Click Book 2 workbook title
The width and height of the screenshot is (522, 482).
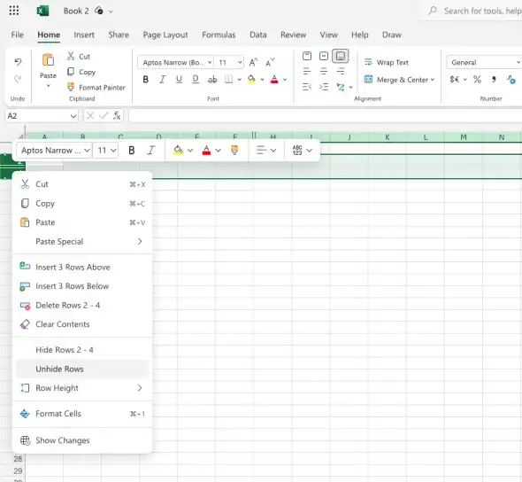(76, 11)
